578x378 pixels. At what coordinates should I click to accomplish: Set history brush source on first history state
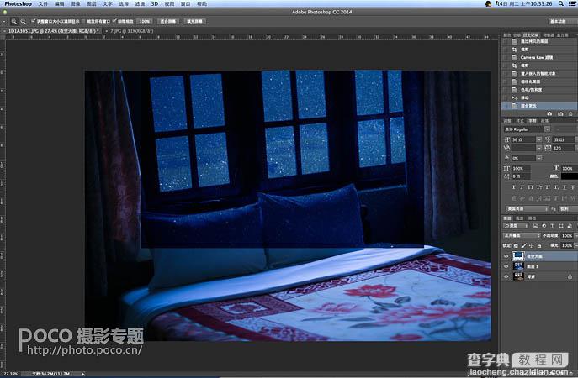(506, 41)
